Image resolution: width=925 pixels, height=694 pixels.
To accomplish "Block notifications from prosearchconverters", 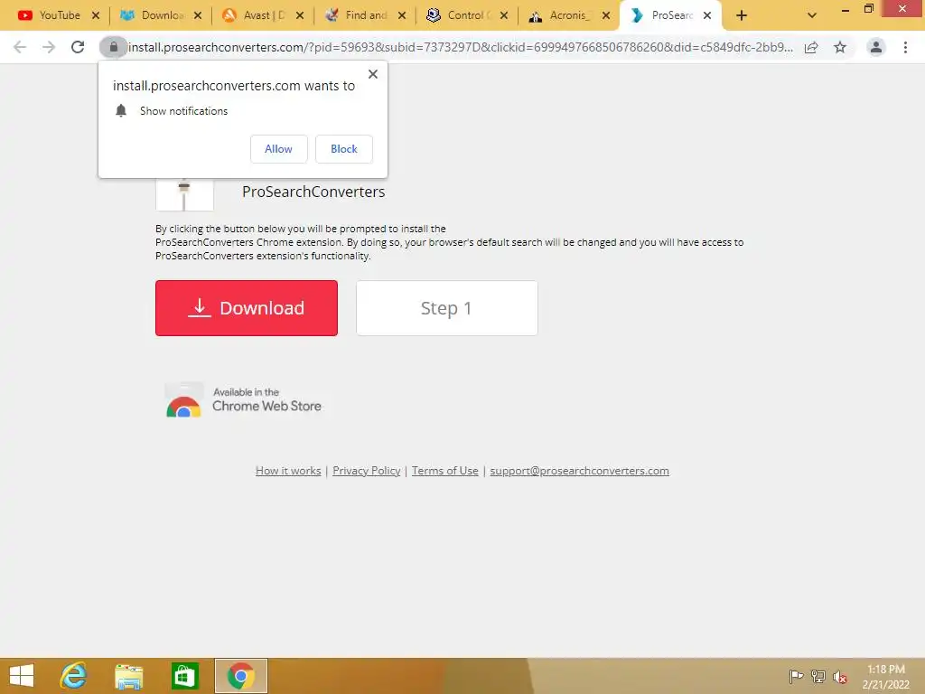I will [x=344, y=149].
